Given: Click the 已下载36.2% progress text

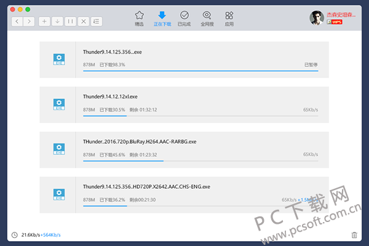Looking at the screenshot, I should pyautogui.click(x=113, y=200).
